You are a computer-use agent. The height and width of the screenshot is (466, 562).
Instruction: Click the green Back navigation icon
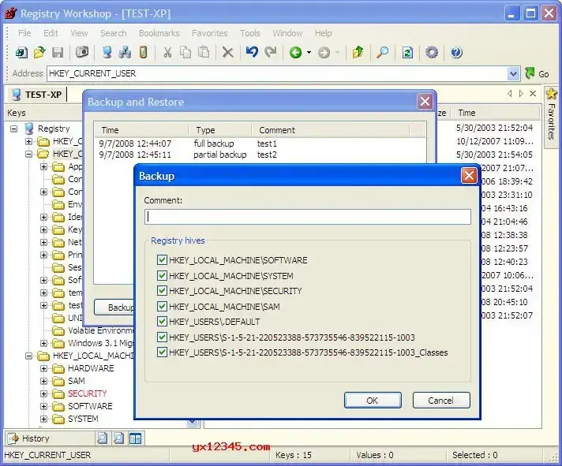pyautogui.click(x=296, y=53)
